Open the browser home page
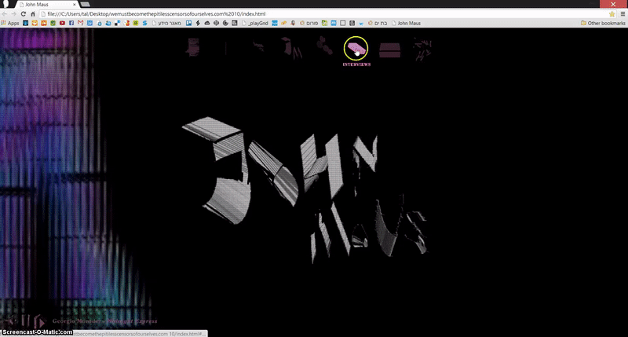 (x=33, y=14)
